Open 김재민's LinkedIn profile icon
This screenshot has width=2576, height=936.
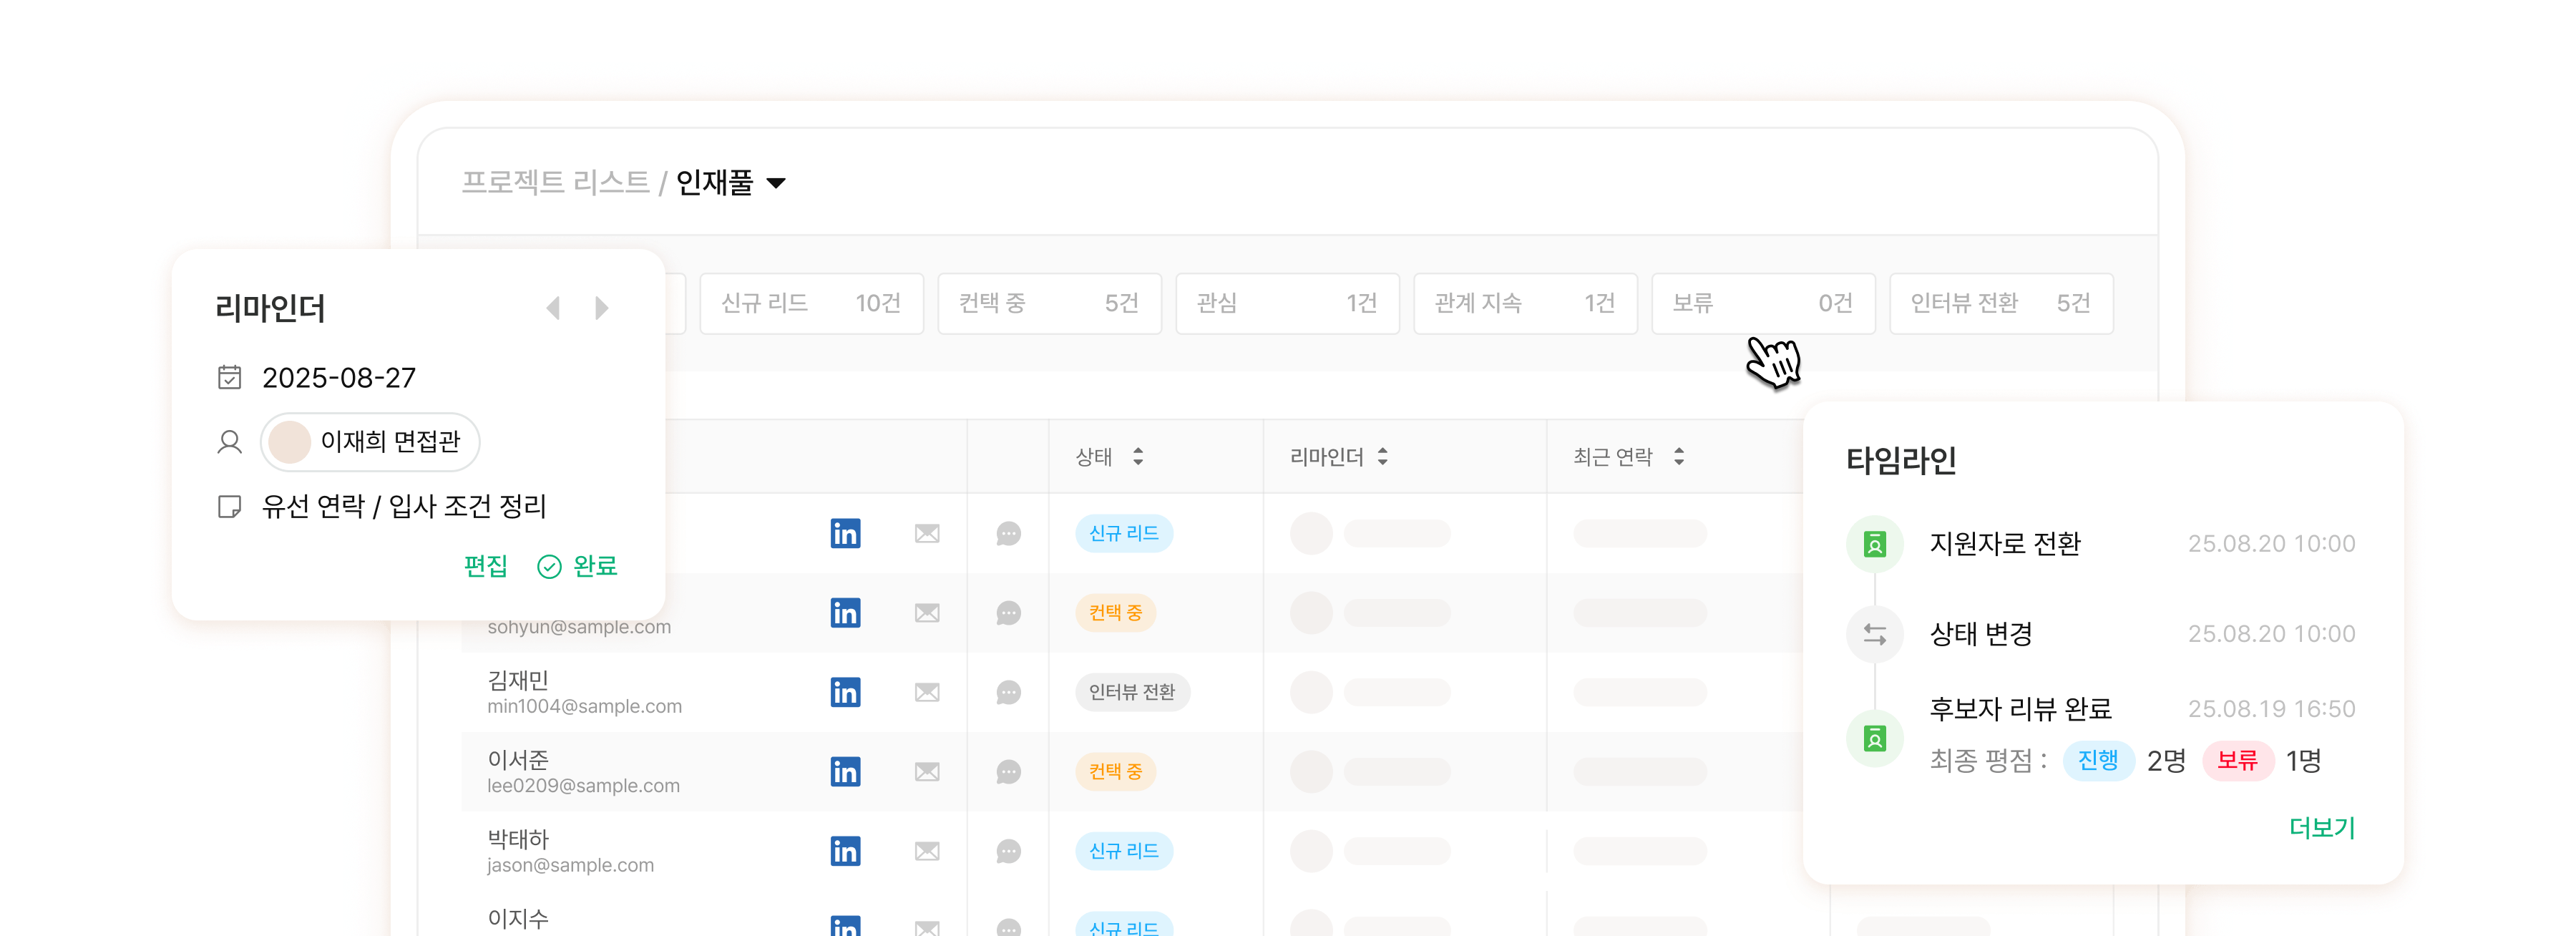point(845,692)
